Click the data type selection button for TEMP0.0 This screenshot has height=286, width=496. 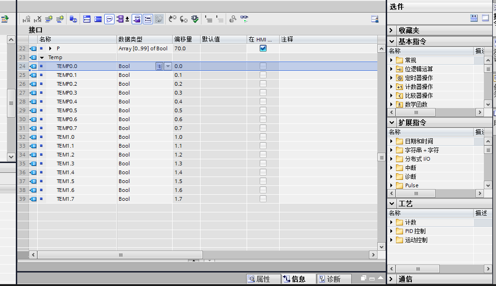coord(159,66)
